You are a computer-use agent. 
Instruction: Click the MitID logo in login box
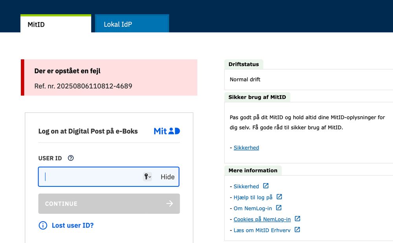click(x=167, y=131)
